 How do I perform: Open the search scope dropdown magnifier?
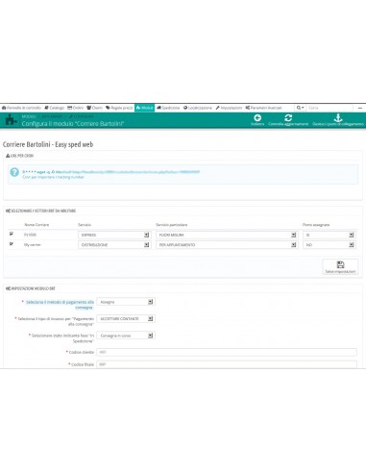pyautogui.click(x=300, y=108)
